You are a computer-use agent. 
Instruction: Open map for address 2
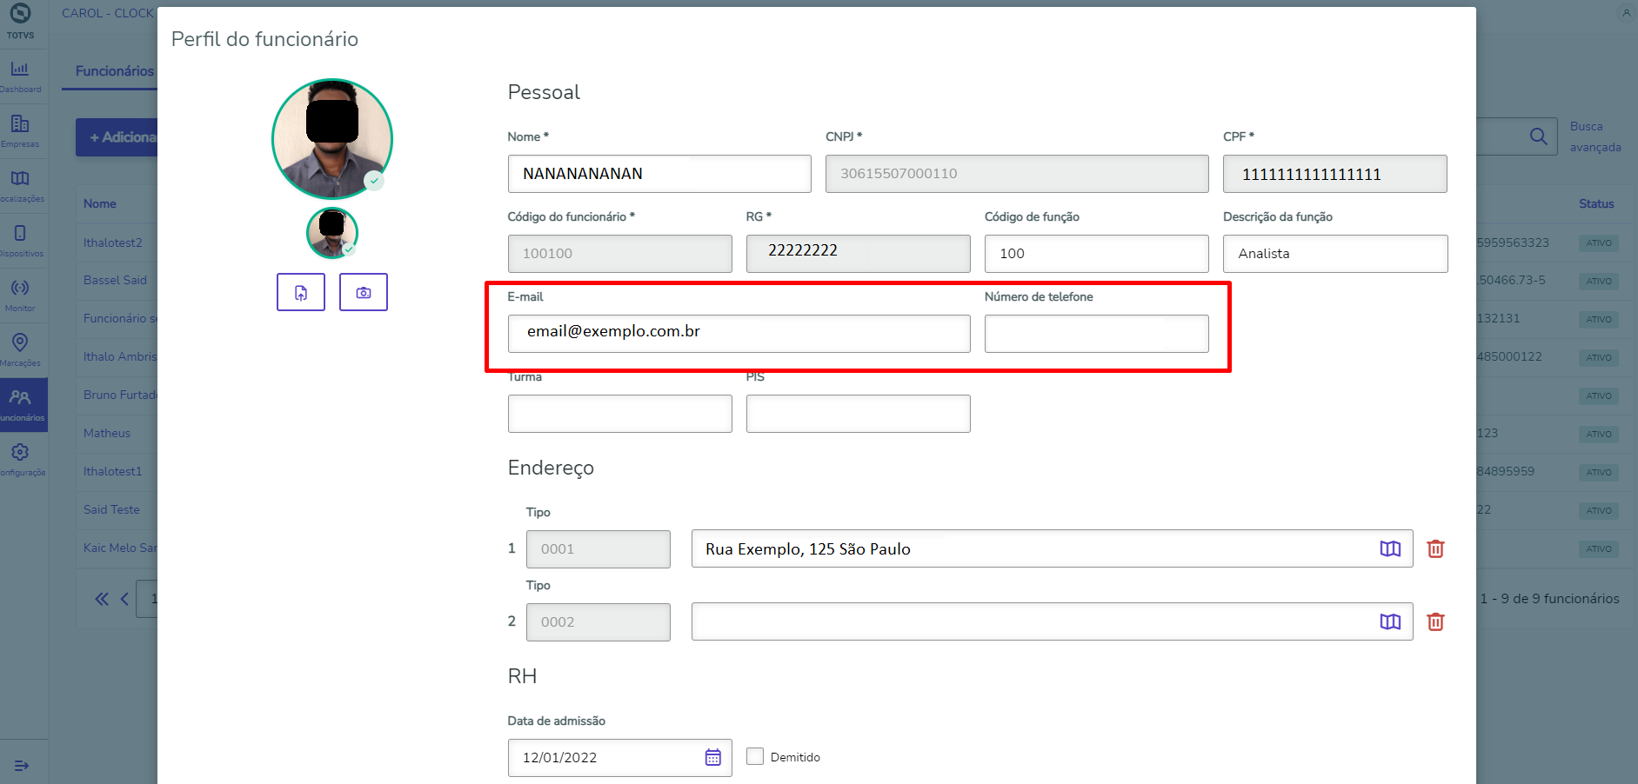(x=1390, y=621)
